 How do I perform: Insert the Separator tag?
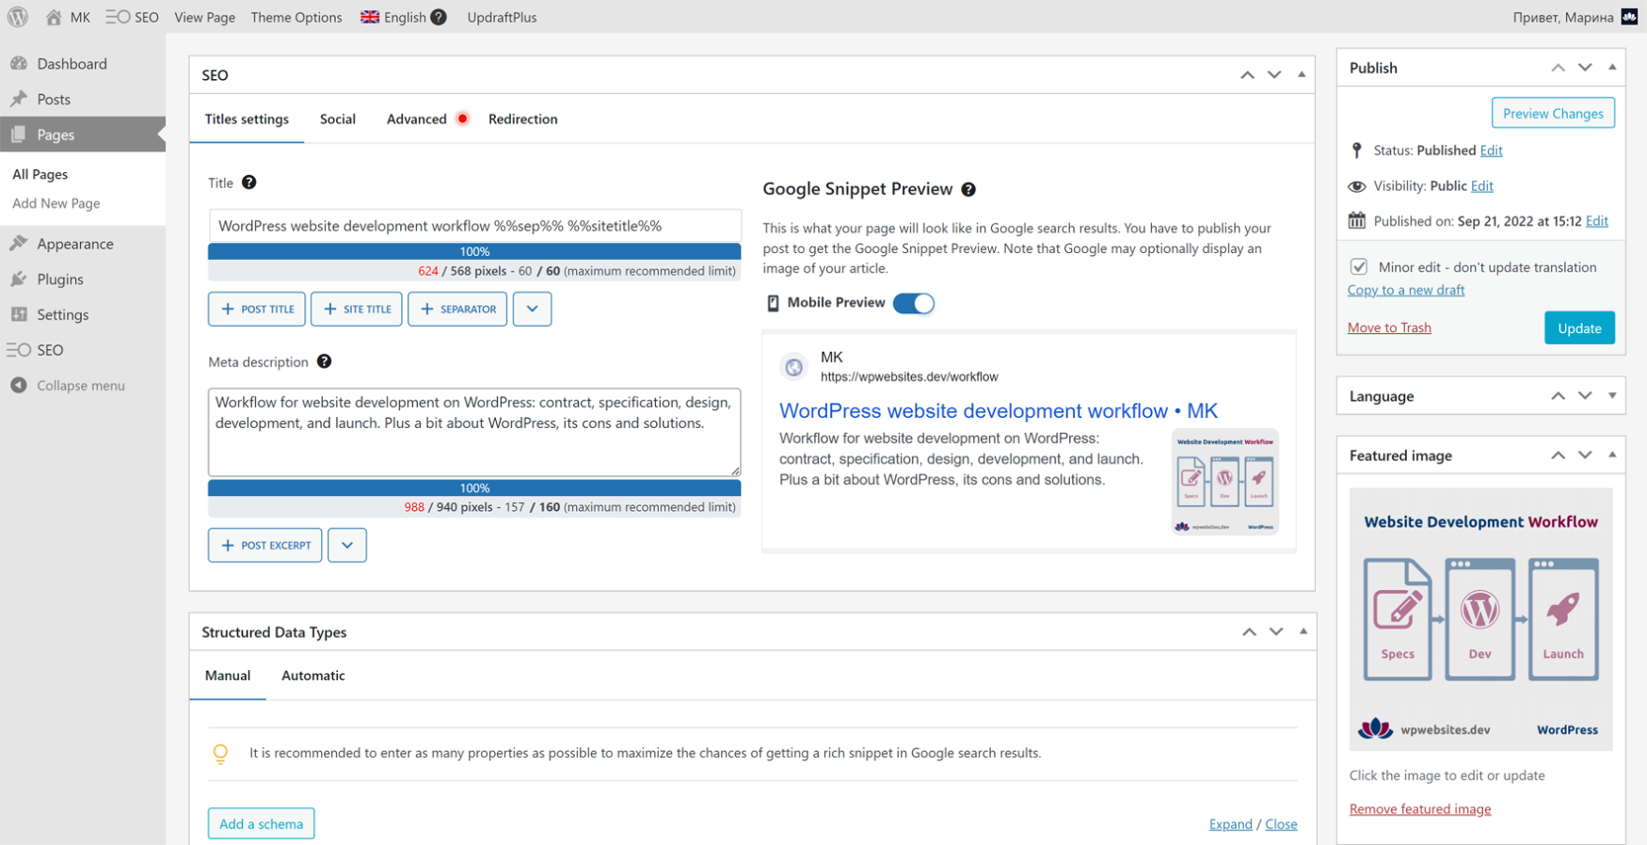[x=457, y=309]
